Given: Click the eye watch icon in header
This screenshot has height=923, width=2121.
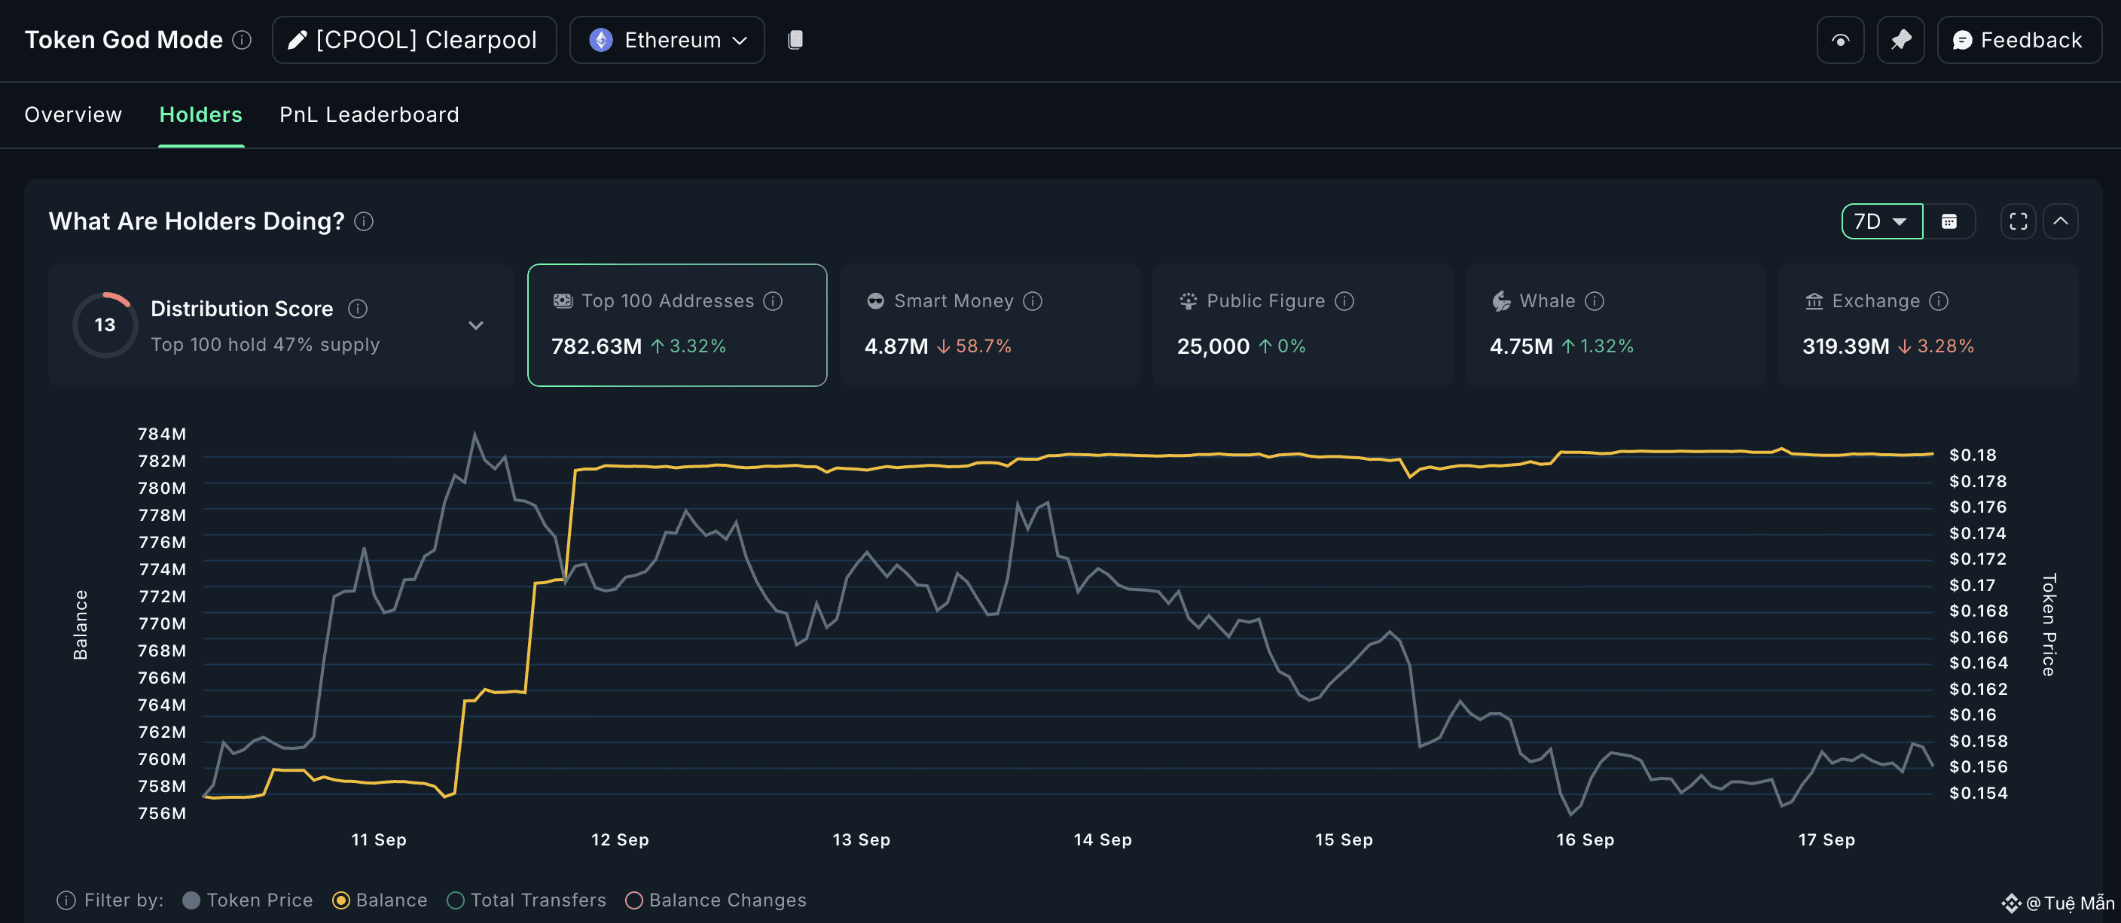Looking at the screenshot, I should click(x=1839, y=39).
